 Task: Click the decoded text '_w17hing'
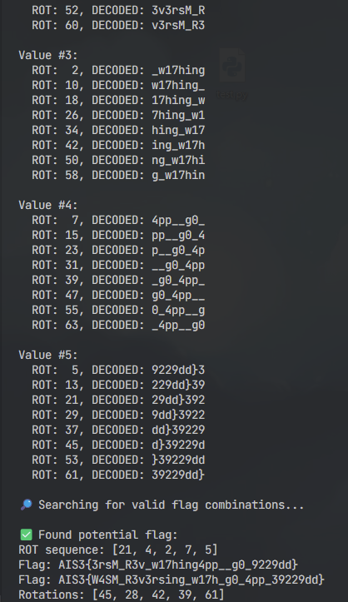pyautogui.click(x=178, y=70)
